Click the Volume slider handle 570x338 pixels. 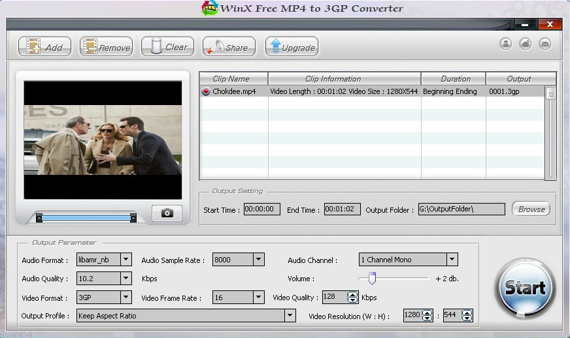[371, 278]
